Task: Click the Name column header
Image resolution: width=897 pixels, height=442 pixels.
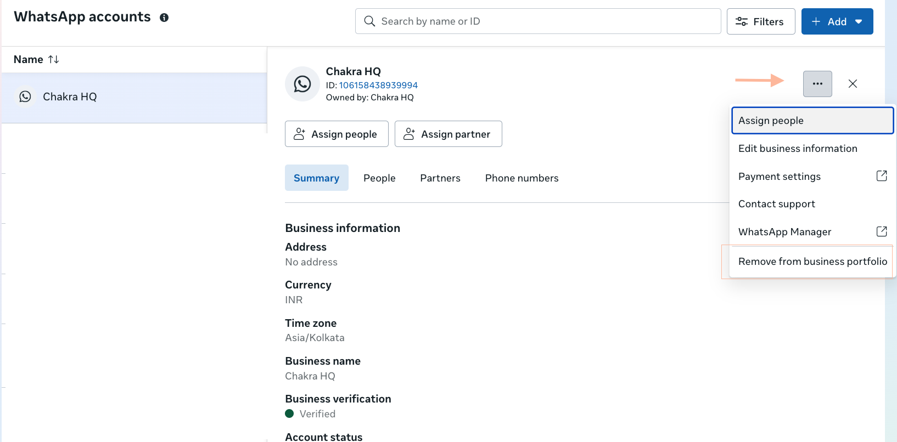Action: (x=29, y=59)
